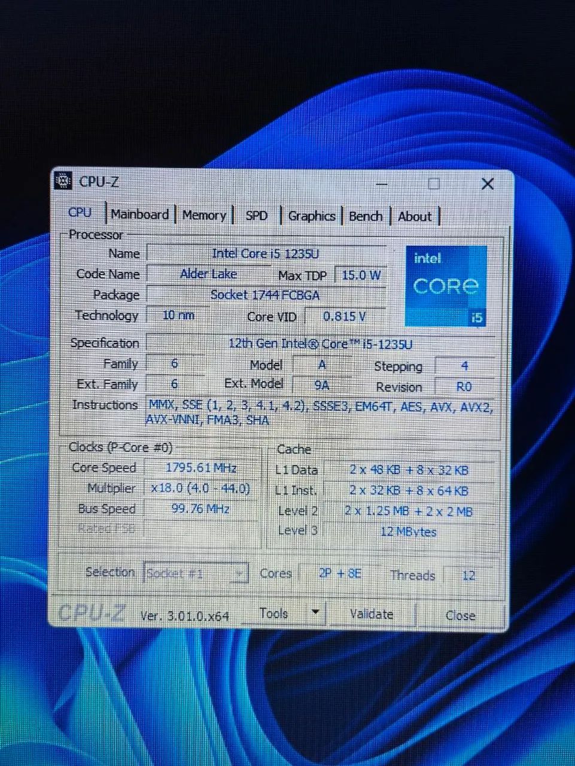Click the Level 2 cache value
Image resolution: width=575 pixels, height=766 pixels.
[x=409, y=511]
